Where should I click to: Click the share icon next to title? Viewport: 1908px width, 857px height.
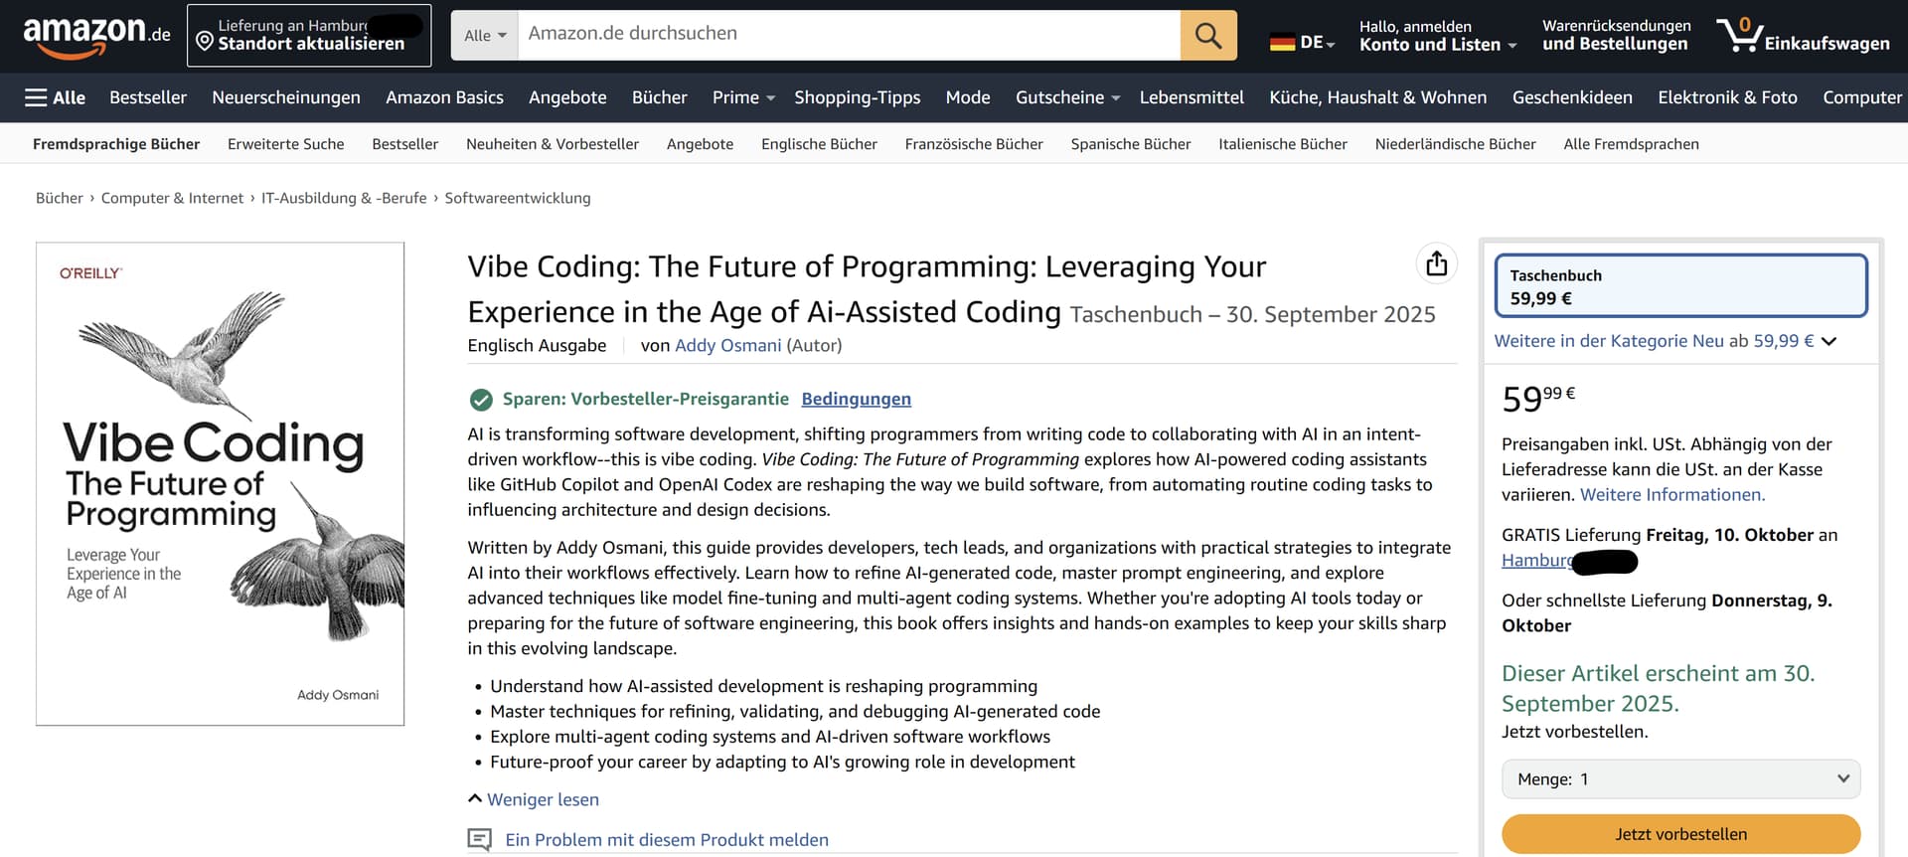[x=1436, y=263]
